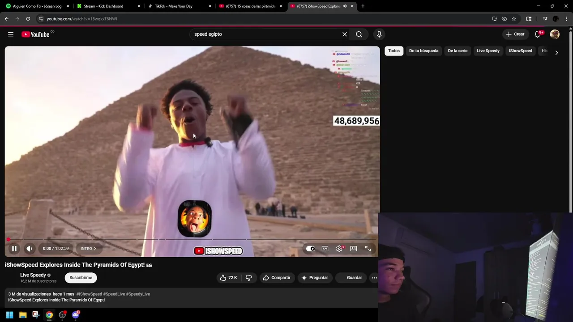Image resolution: width=573 pixels, height=322 pixels.
Task: Clear the search text with the X
Action: tap(345, 34)
